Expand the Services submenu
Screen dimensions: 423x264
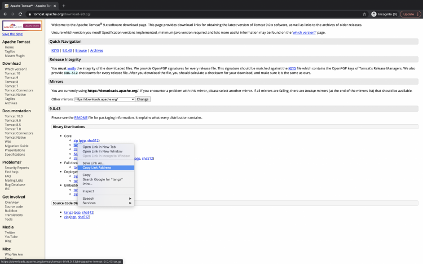(x=106, y=203)
